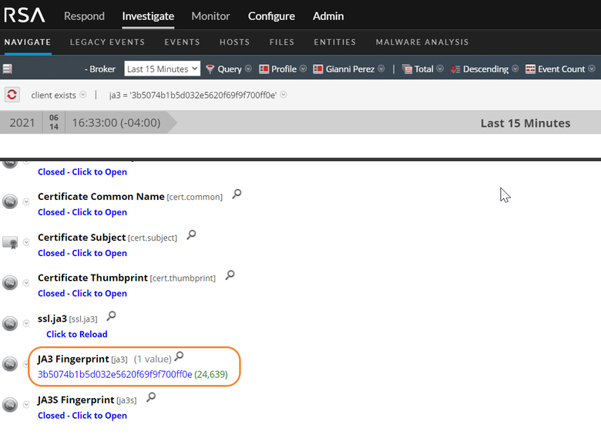Expand Certificate Common Name options arrow

tap(26, 202)
